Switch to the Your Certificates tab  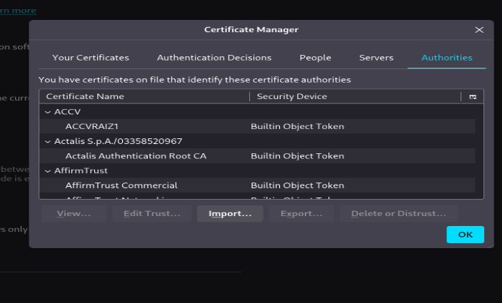point(91,58)
